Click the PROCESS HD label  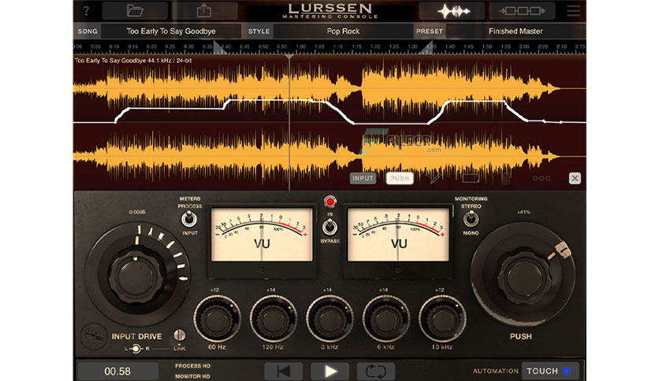pos(192,366)
